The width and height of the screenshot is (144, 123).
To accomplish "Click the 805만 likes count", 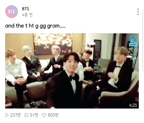I will [53, 115].
